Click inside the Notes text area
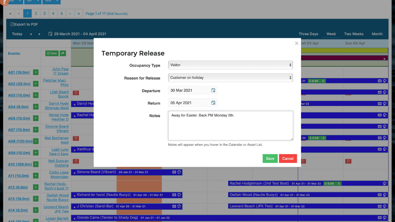 230,125
